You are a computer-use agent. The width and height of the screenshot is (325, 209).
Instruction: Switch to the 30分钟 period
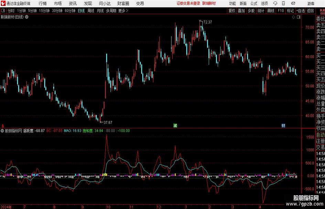coord(57,11)
